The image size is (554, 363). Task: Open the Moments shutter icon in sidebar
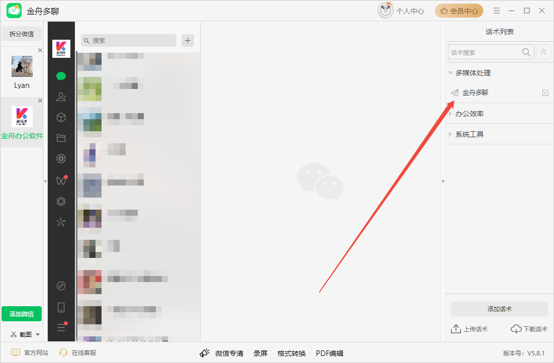tap(61, 159)
